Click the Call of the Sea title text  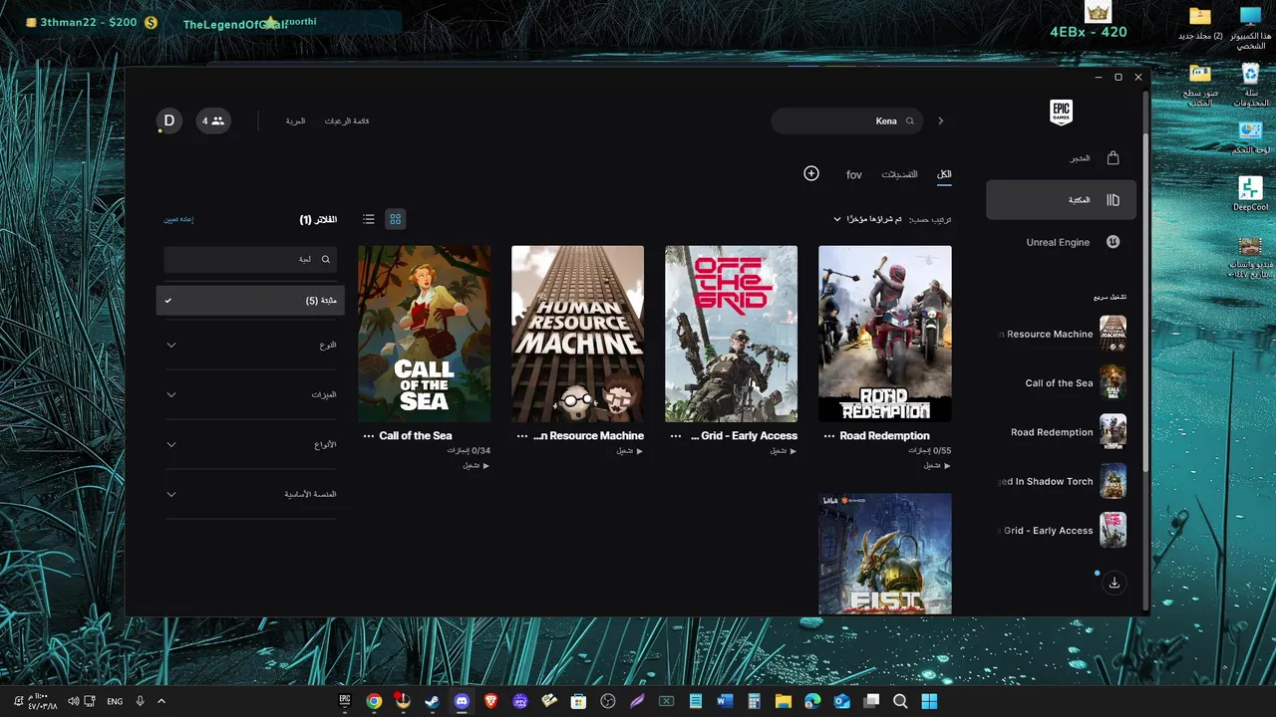click(x=416, y=436)
